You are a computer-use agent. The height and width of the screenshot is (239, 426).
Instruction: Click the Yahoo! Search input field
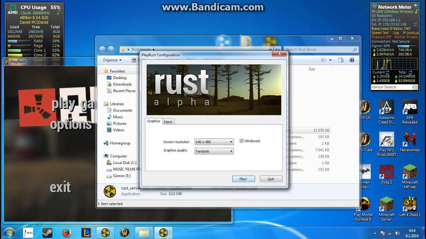(391, 87)
